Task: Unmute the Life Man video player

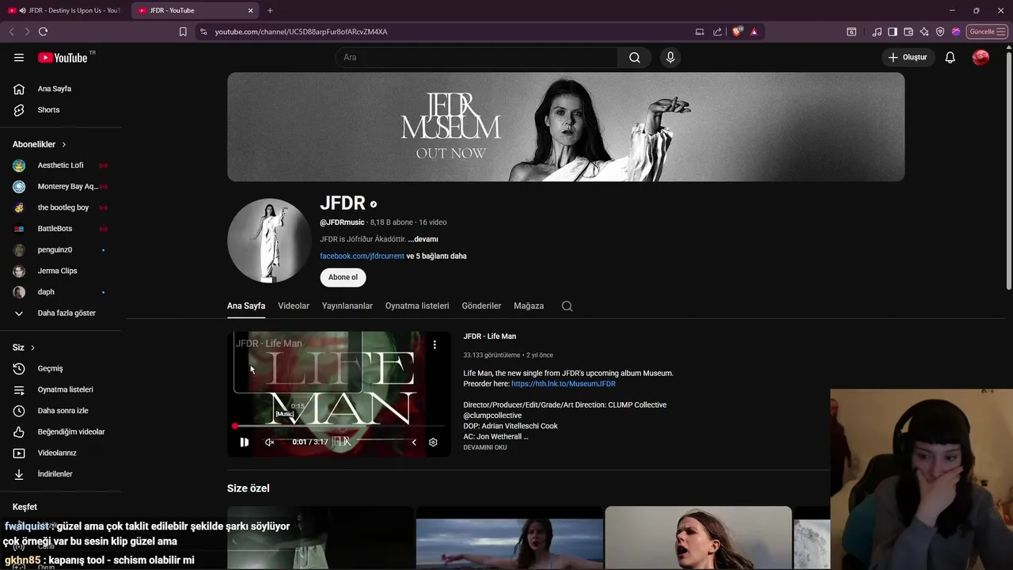Action: (x=269, y=443)
